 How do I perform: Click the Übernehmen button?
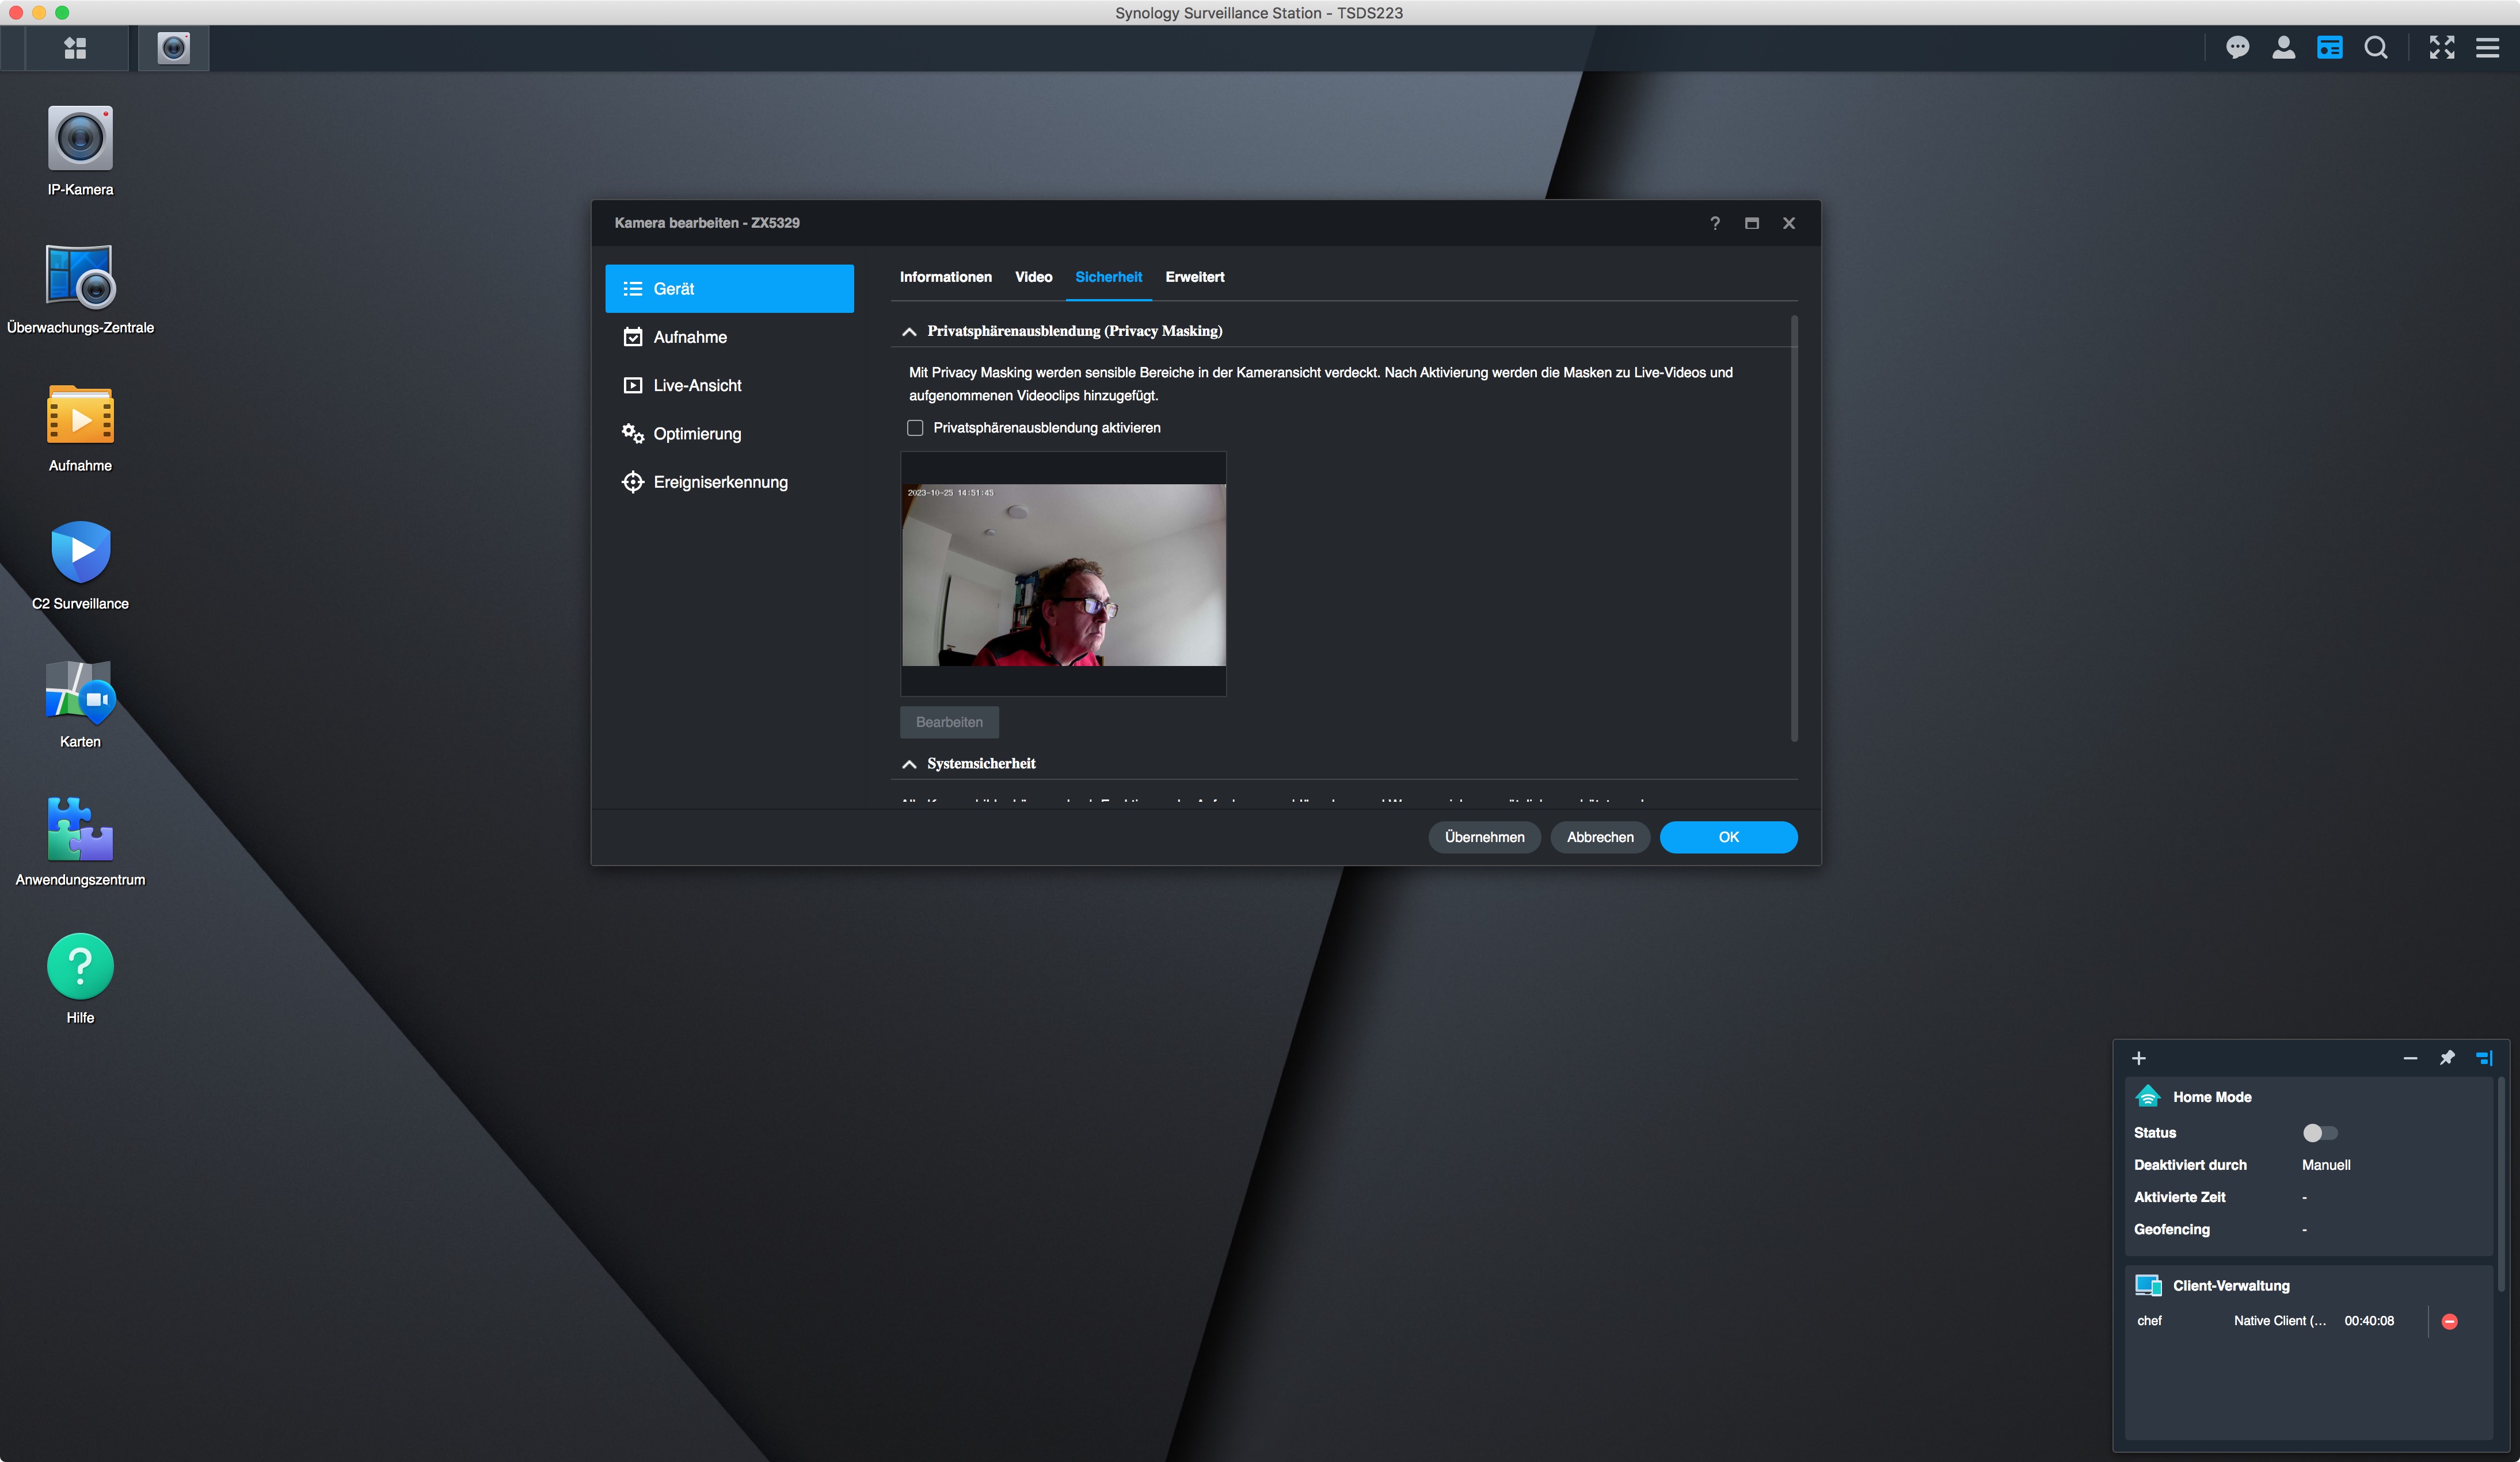pyautogui.click(x=1484, y=837)
